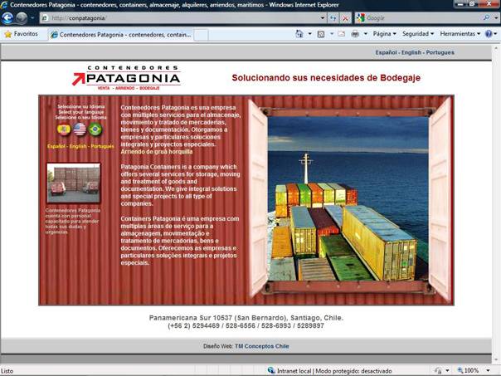The image size is (501, 376).
Task: Open the zoom level 100% dropdown
Action: click(475, 370)
